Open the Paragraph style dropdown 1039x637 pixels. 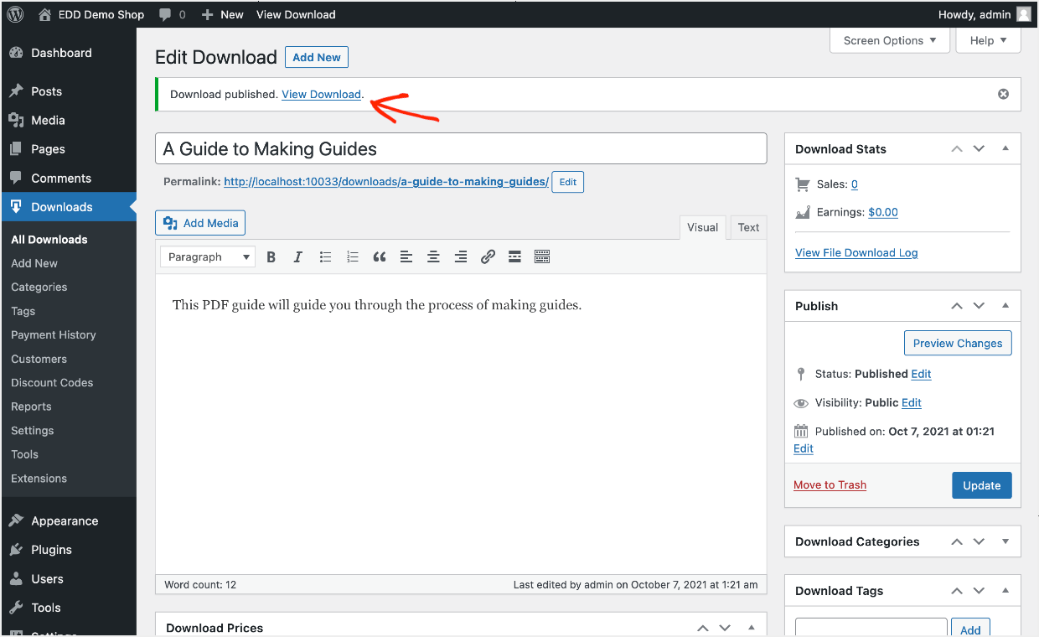[207, 256]
